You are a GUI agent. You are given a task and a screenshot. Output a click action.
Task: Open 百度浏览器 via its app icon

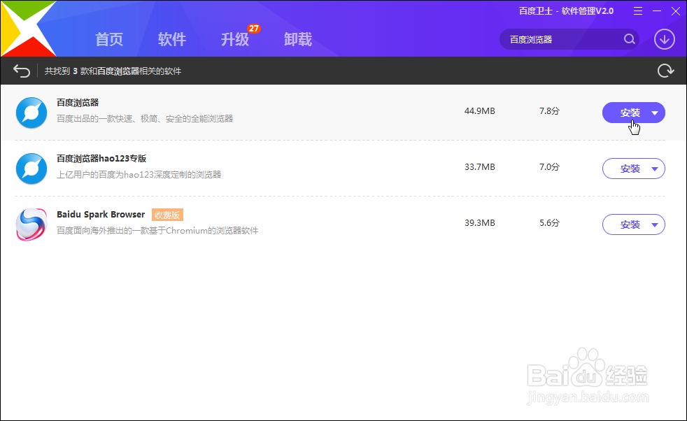(31, 113)
